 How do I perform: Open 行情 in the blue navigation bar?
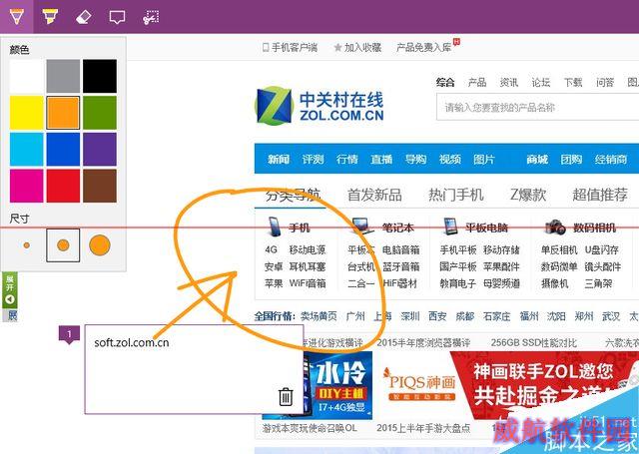tap(347, 160)
